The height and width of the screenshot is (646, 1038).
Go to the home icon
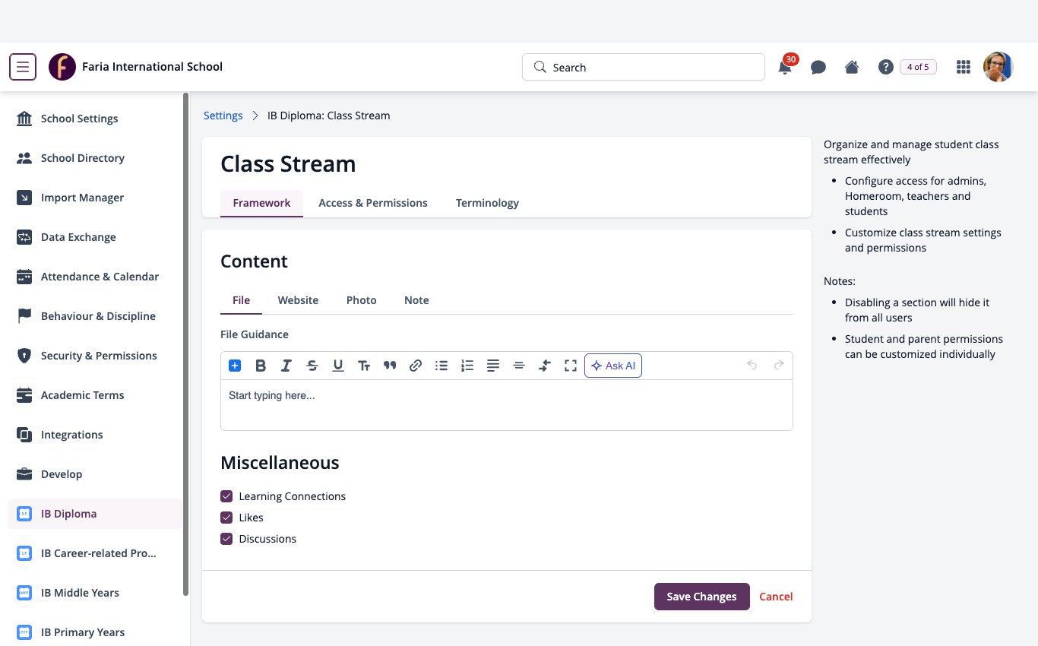point(852,67)
